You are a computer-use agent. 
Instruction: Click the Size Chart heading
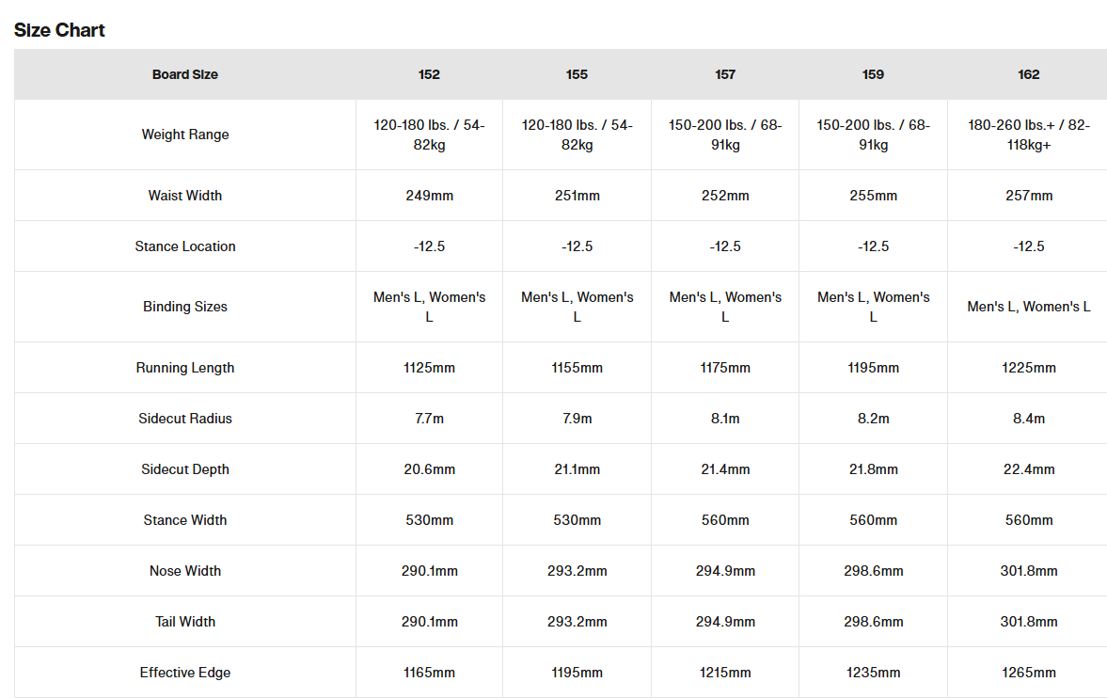(x=59, y=30)
